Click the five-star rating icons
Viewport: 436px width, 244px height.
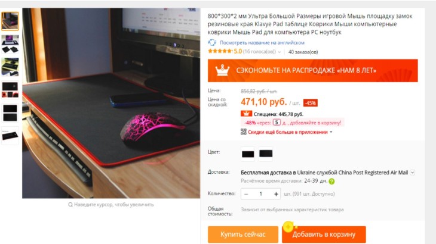[220, 51]
